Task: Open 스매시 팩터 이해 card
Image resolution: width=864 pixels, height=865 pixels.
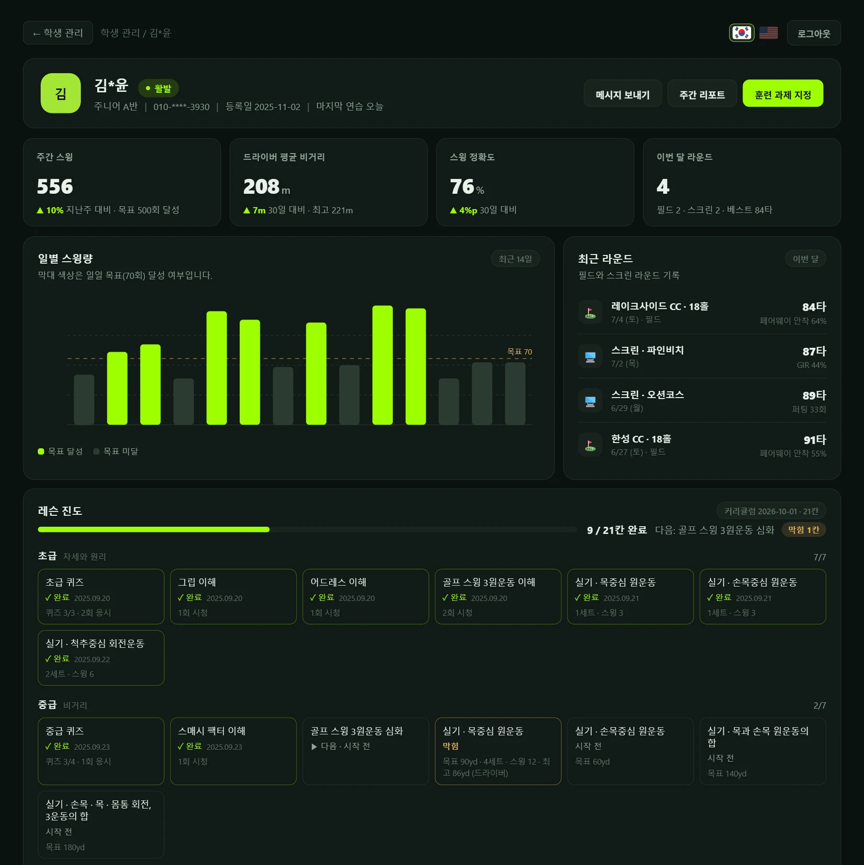Action: pyautogui.click(x=233, y=751)
